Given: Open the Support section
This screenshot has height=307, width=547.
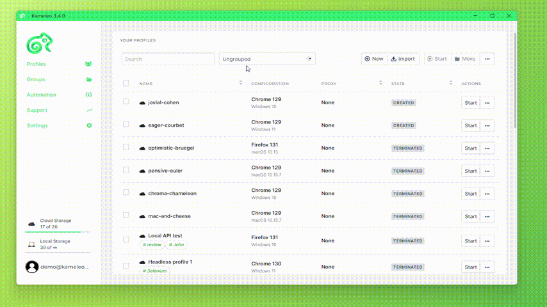Looking at the screenshot, I should [37, 110].
